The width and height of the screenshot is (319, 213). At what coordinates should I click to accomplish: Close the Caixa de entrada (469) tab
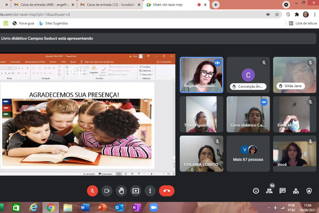73,5
